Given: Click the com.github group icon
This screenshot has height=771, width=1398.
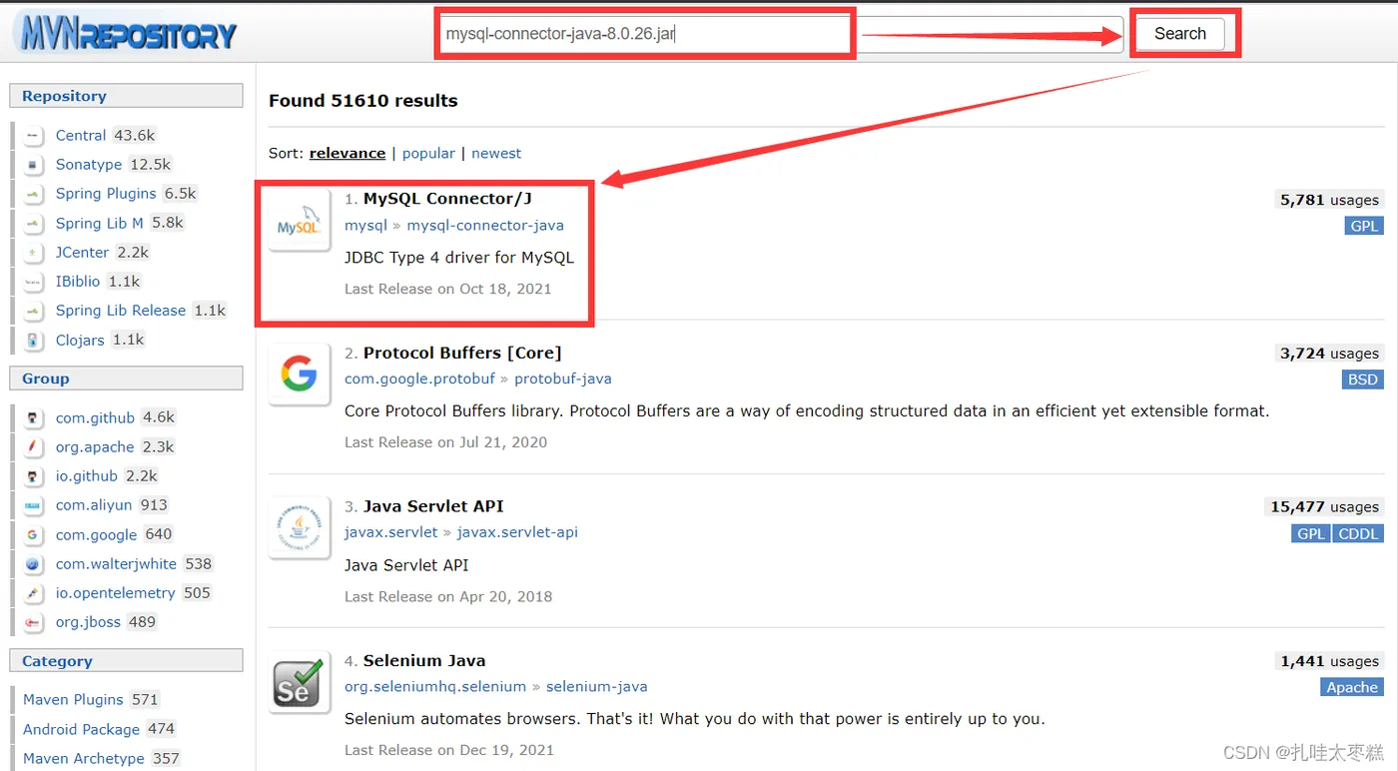Looking at the screenshot, I should coord(34,418).
